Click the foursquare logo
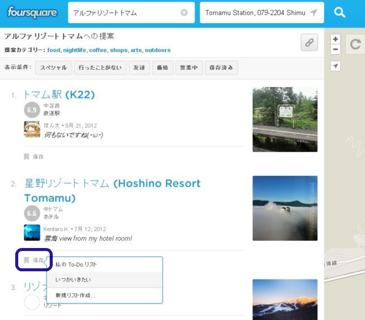The width and height of the screenshot is (365, 320). 32,13
